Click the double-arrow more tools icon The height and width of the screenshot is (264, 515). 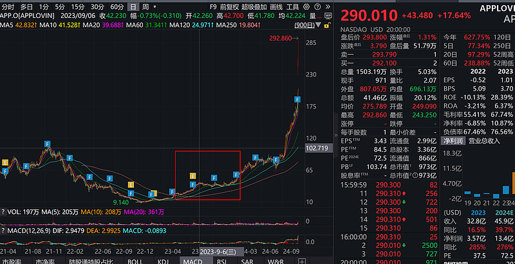pos(328,6)
